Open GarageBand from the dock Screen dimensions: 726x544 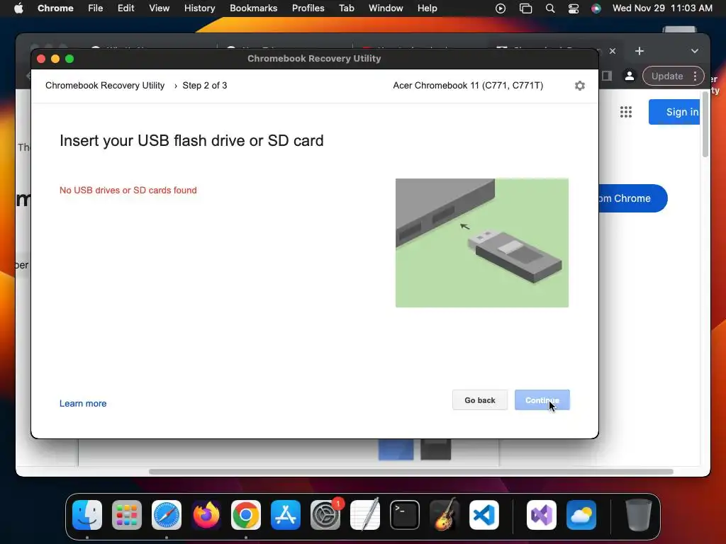445,515
